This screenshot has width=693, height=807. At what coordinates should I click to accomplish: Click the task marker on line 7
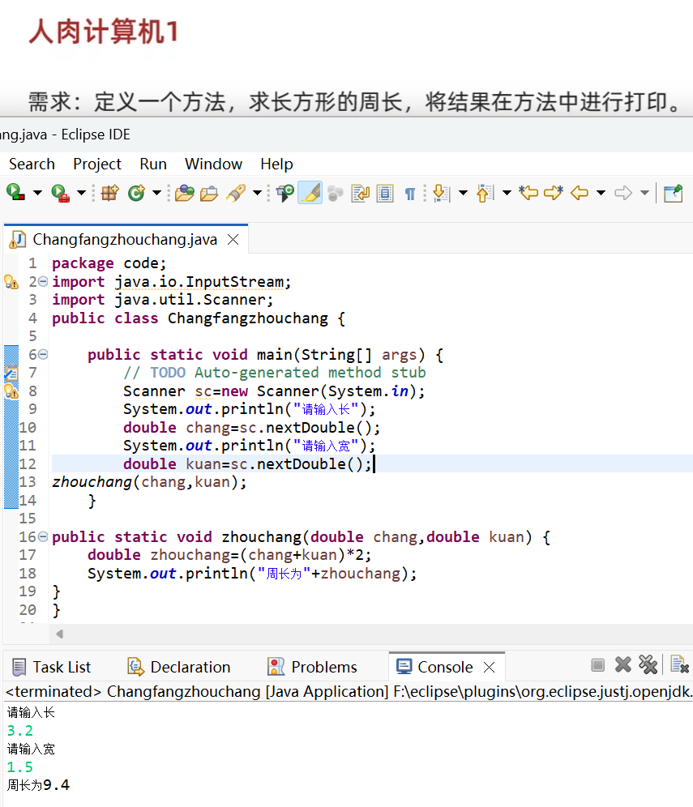click(11, 373)
